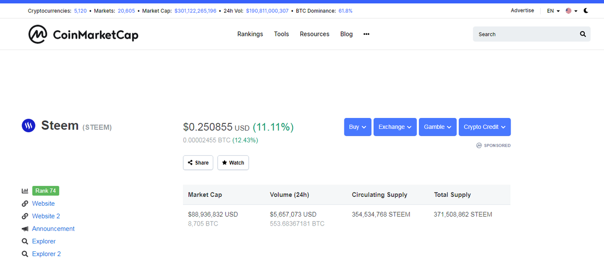This screenshot has width=604, height=259.
Task: Click the 354,534,768 STEEM circulating supply
Action: tap(381, 214)
